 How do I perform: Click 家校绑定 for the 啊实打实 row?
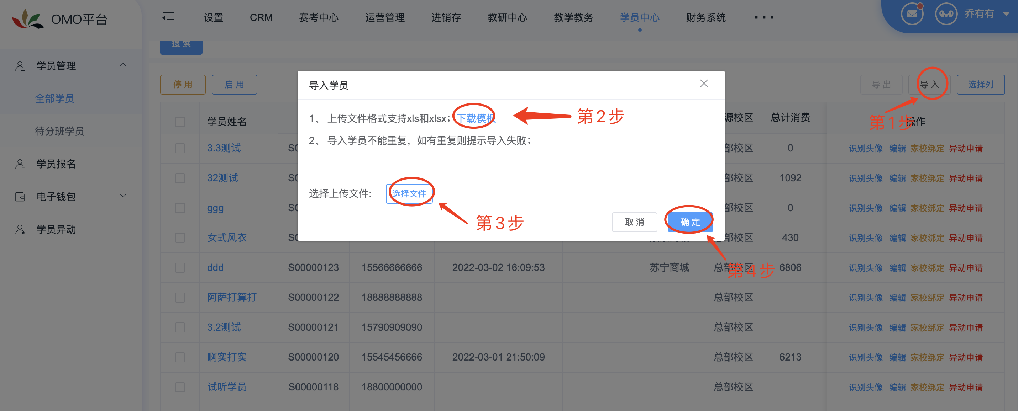tap(928, 358)
